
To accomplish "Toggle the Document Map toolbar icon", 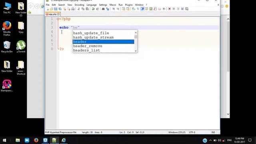I will click(151, 9).
